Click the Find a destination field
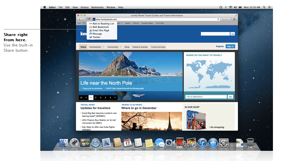This screenshot has width=308, height=161. [x=206, y=97]
